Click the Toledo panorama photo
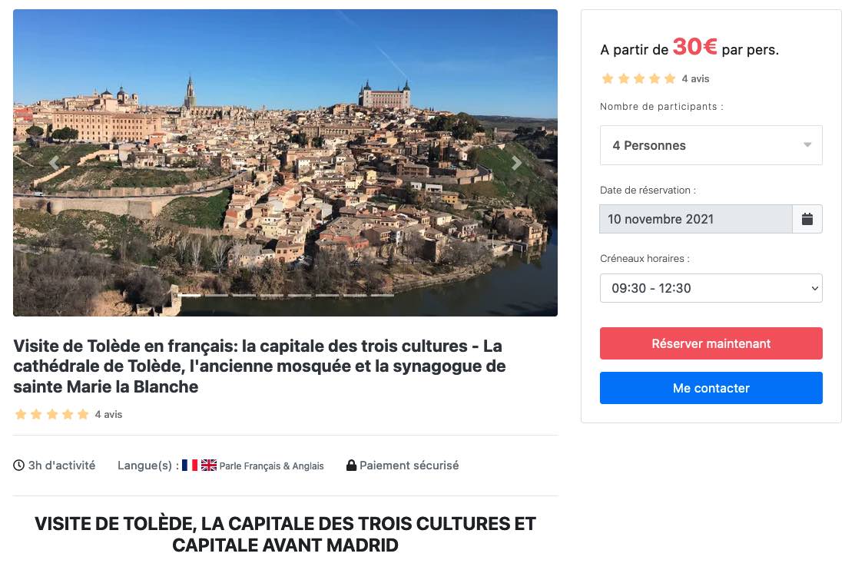The image size is (855, 570). pyautogui.click(x=285, y=162)
